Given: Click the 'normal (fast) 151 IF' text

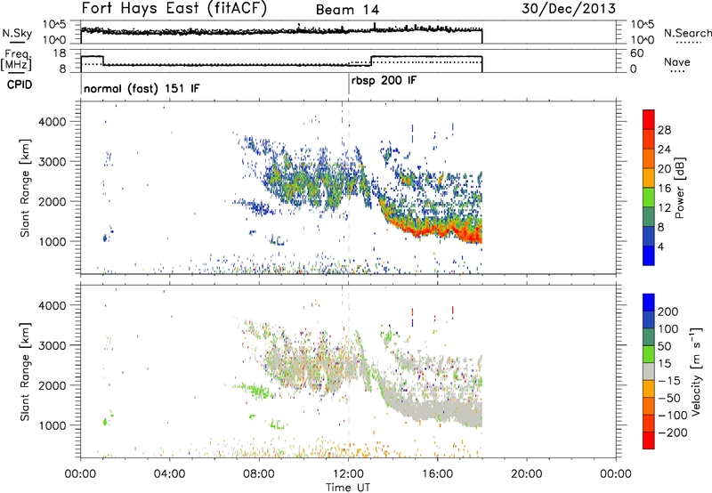Looking at the screenshot, I should coord(142,88).
